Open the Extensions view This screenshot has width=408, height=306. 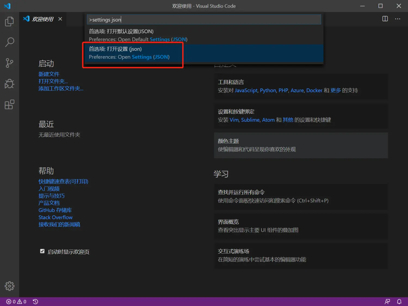(x=10, y=105)
